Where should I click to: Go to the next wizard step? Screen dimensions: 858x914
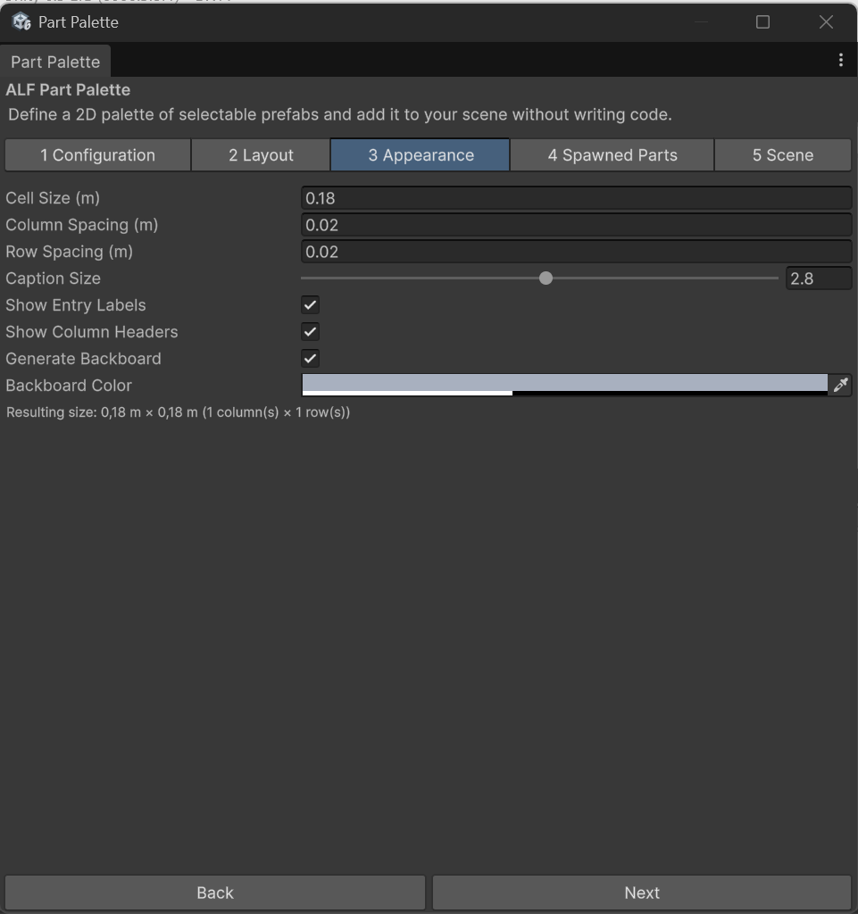642,893
